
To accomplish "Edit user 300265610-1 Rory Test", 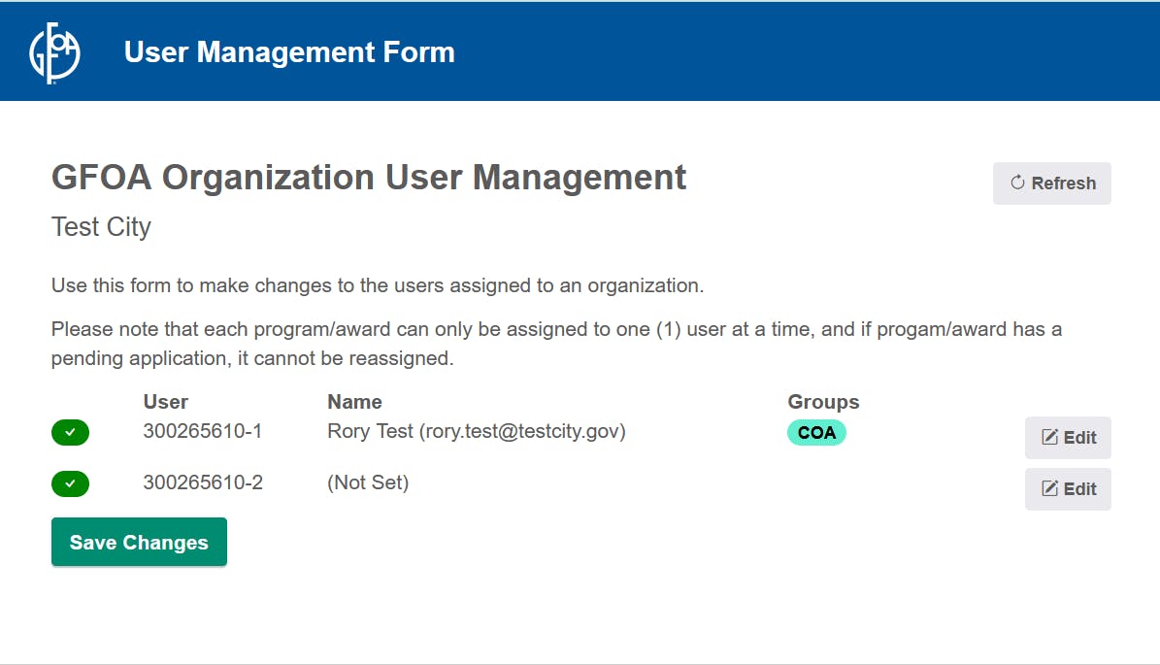I will point(1068,438).
